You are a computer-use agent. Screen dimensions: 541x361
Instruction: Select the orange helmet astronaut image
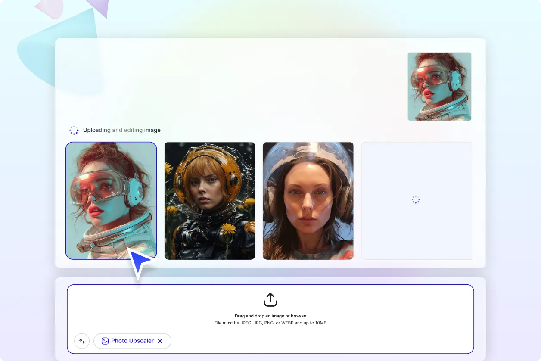(209, 200)
